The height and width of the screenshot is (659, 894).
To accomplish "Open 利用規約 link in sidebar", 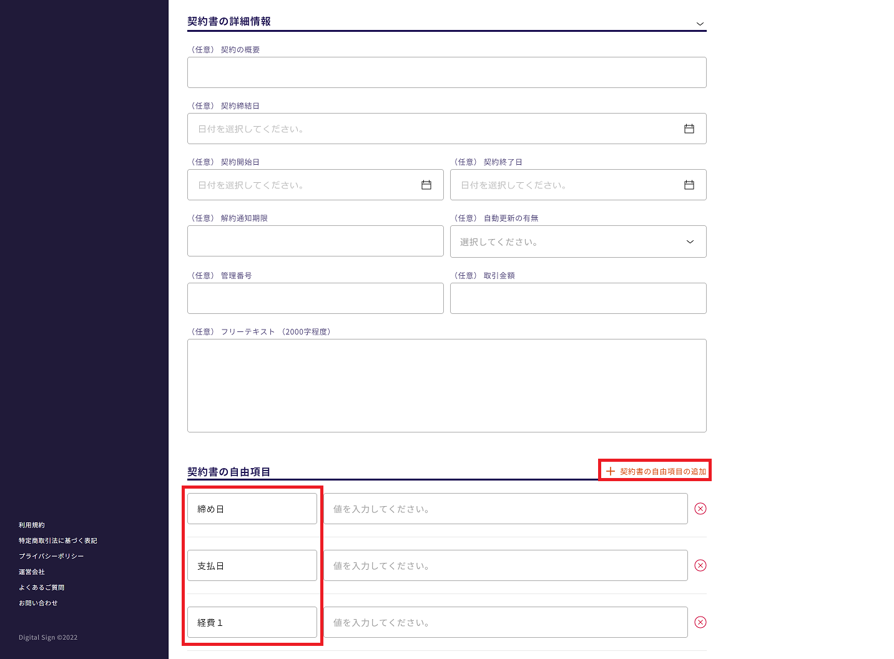I will point(32,525).
